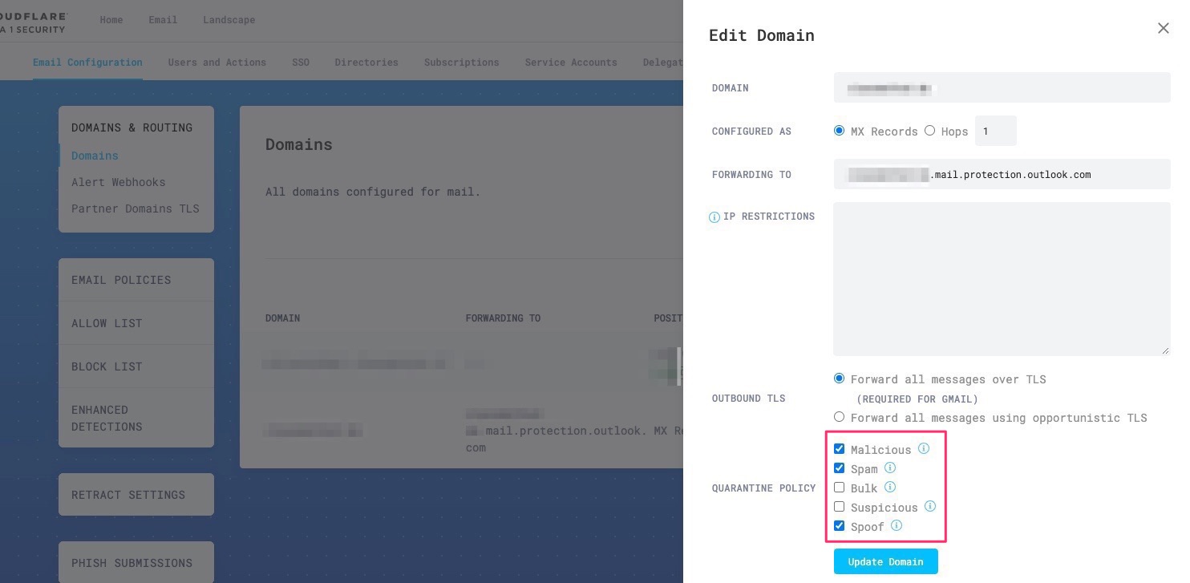
Task: Click the info icon beside IP Restrictions
Action: [714, 217]
